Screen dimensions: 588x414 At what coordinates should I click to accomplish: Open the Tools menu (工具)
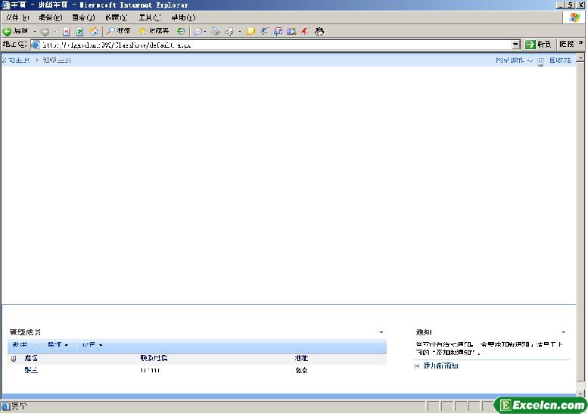pyautogui.click(x=150, y=17)
